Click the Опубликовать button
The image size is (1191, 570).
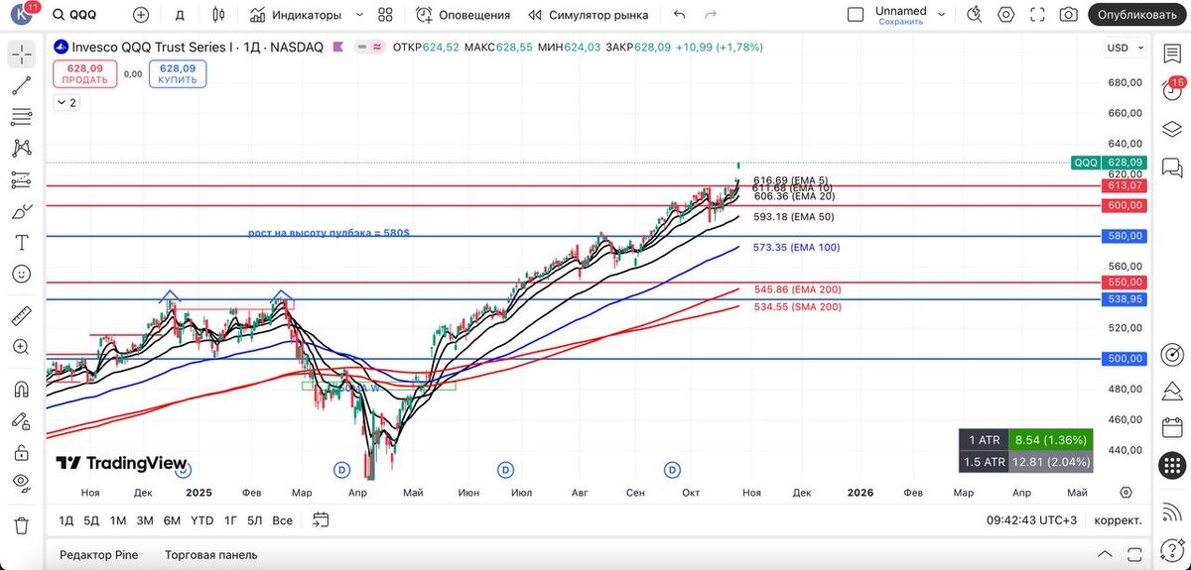[x=1137, y=15]
